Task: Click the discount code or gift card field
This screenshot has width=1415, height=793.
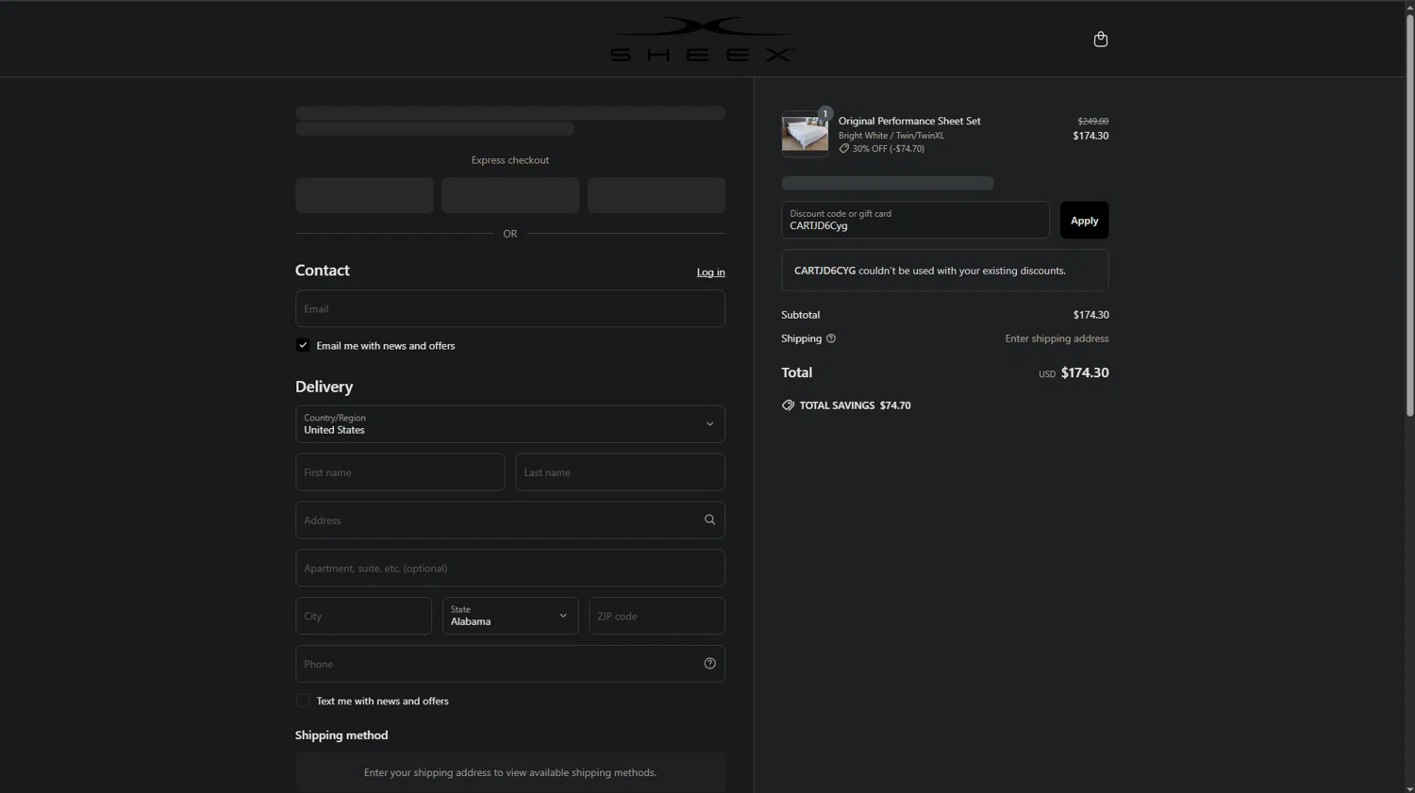Action: click(x=915, y=220)
